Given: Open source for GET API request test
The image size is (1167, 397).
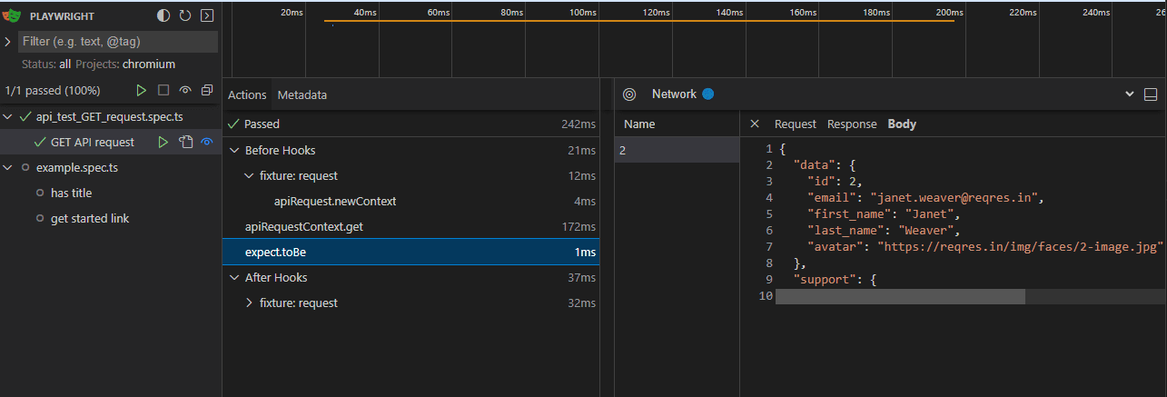Looking at the screenshot, I should point(185,142).
